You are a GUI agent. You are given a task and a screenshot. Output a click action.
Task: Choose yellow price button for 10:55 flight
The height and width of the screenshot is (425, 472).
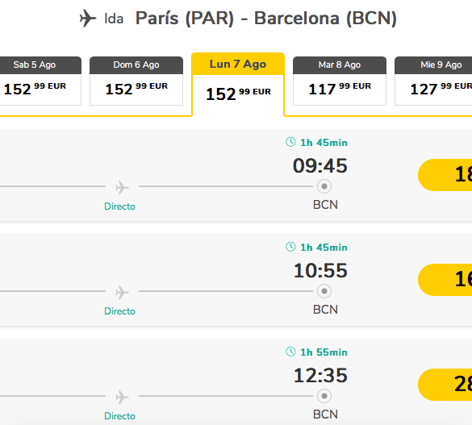pyautogui.click(x=445, y=280)
